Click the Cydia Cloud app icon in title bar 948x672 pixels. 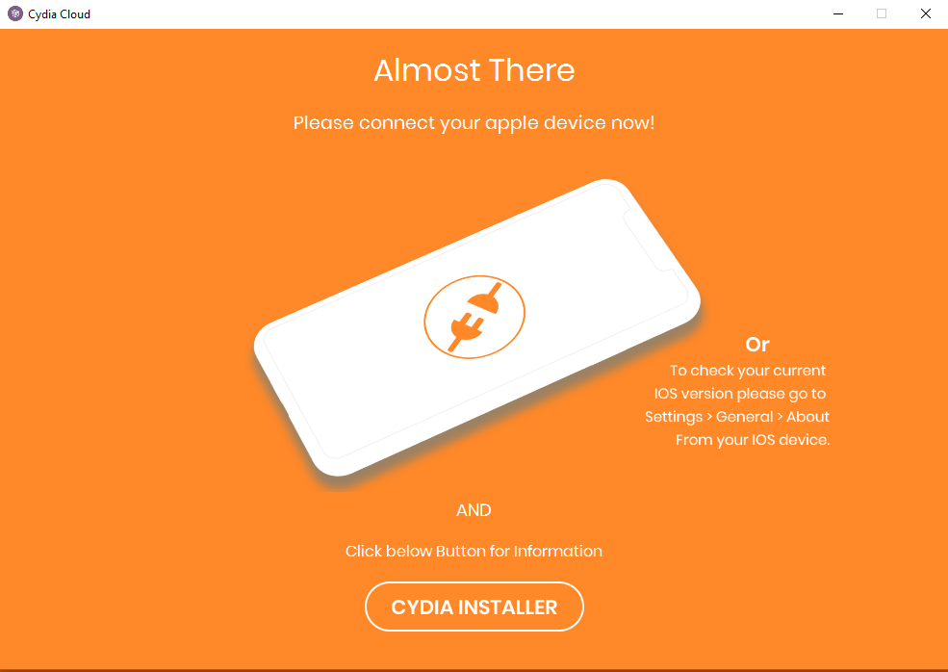click(15, 13)
